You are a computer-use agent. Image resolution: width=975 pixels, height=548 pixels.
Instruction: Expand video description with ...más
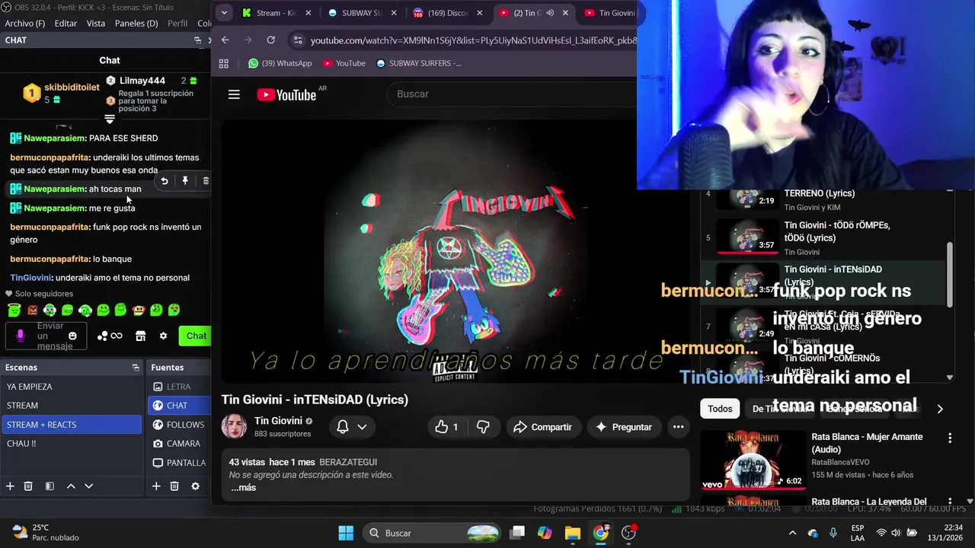pos(243,488)
